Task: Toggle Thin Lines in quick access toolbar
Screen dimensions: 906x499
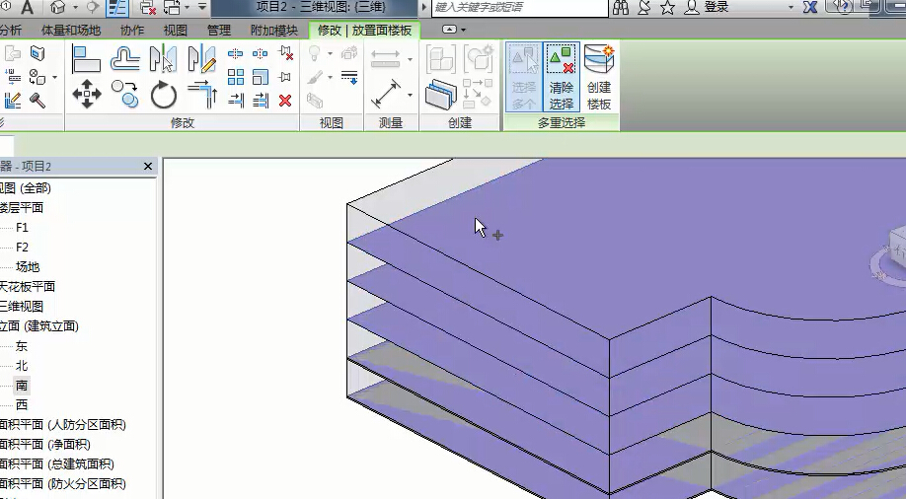Action: tap(117, 8)
